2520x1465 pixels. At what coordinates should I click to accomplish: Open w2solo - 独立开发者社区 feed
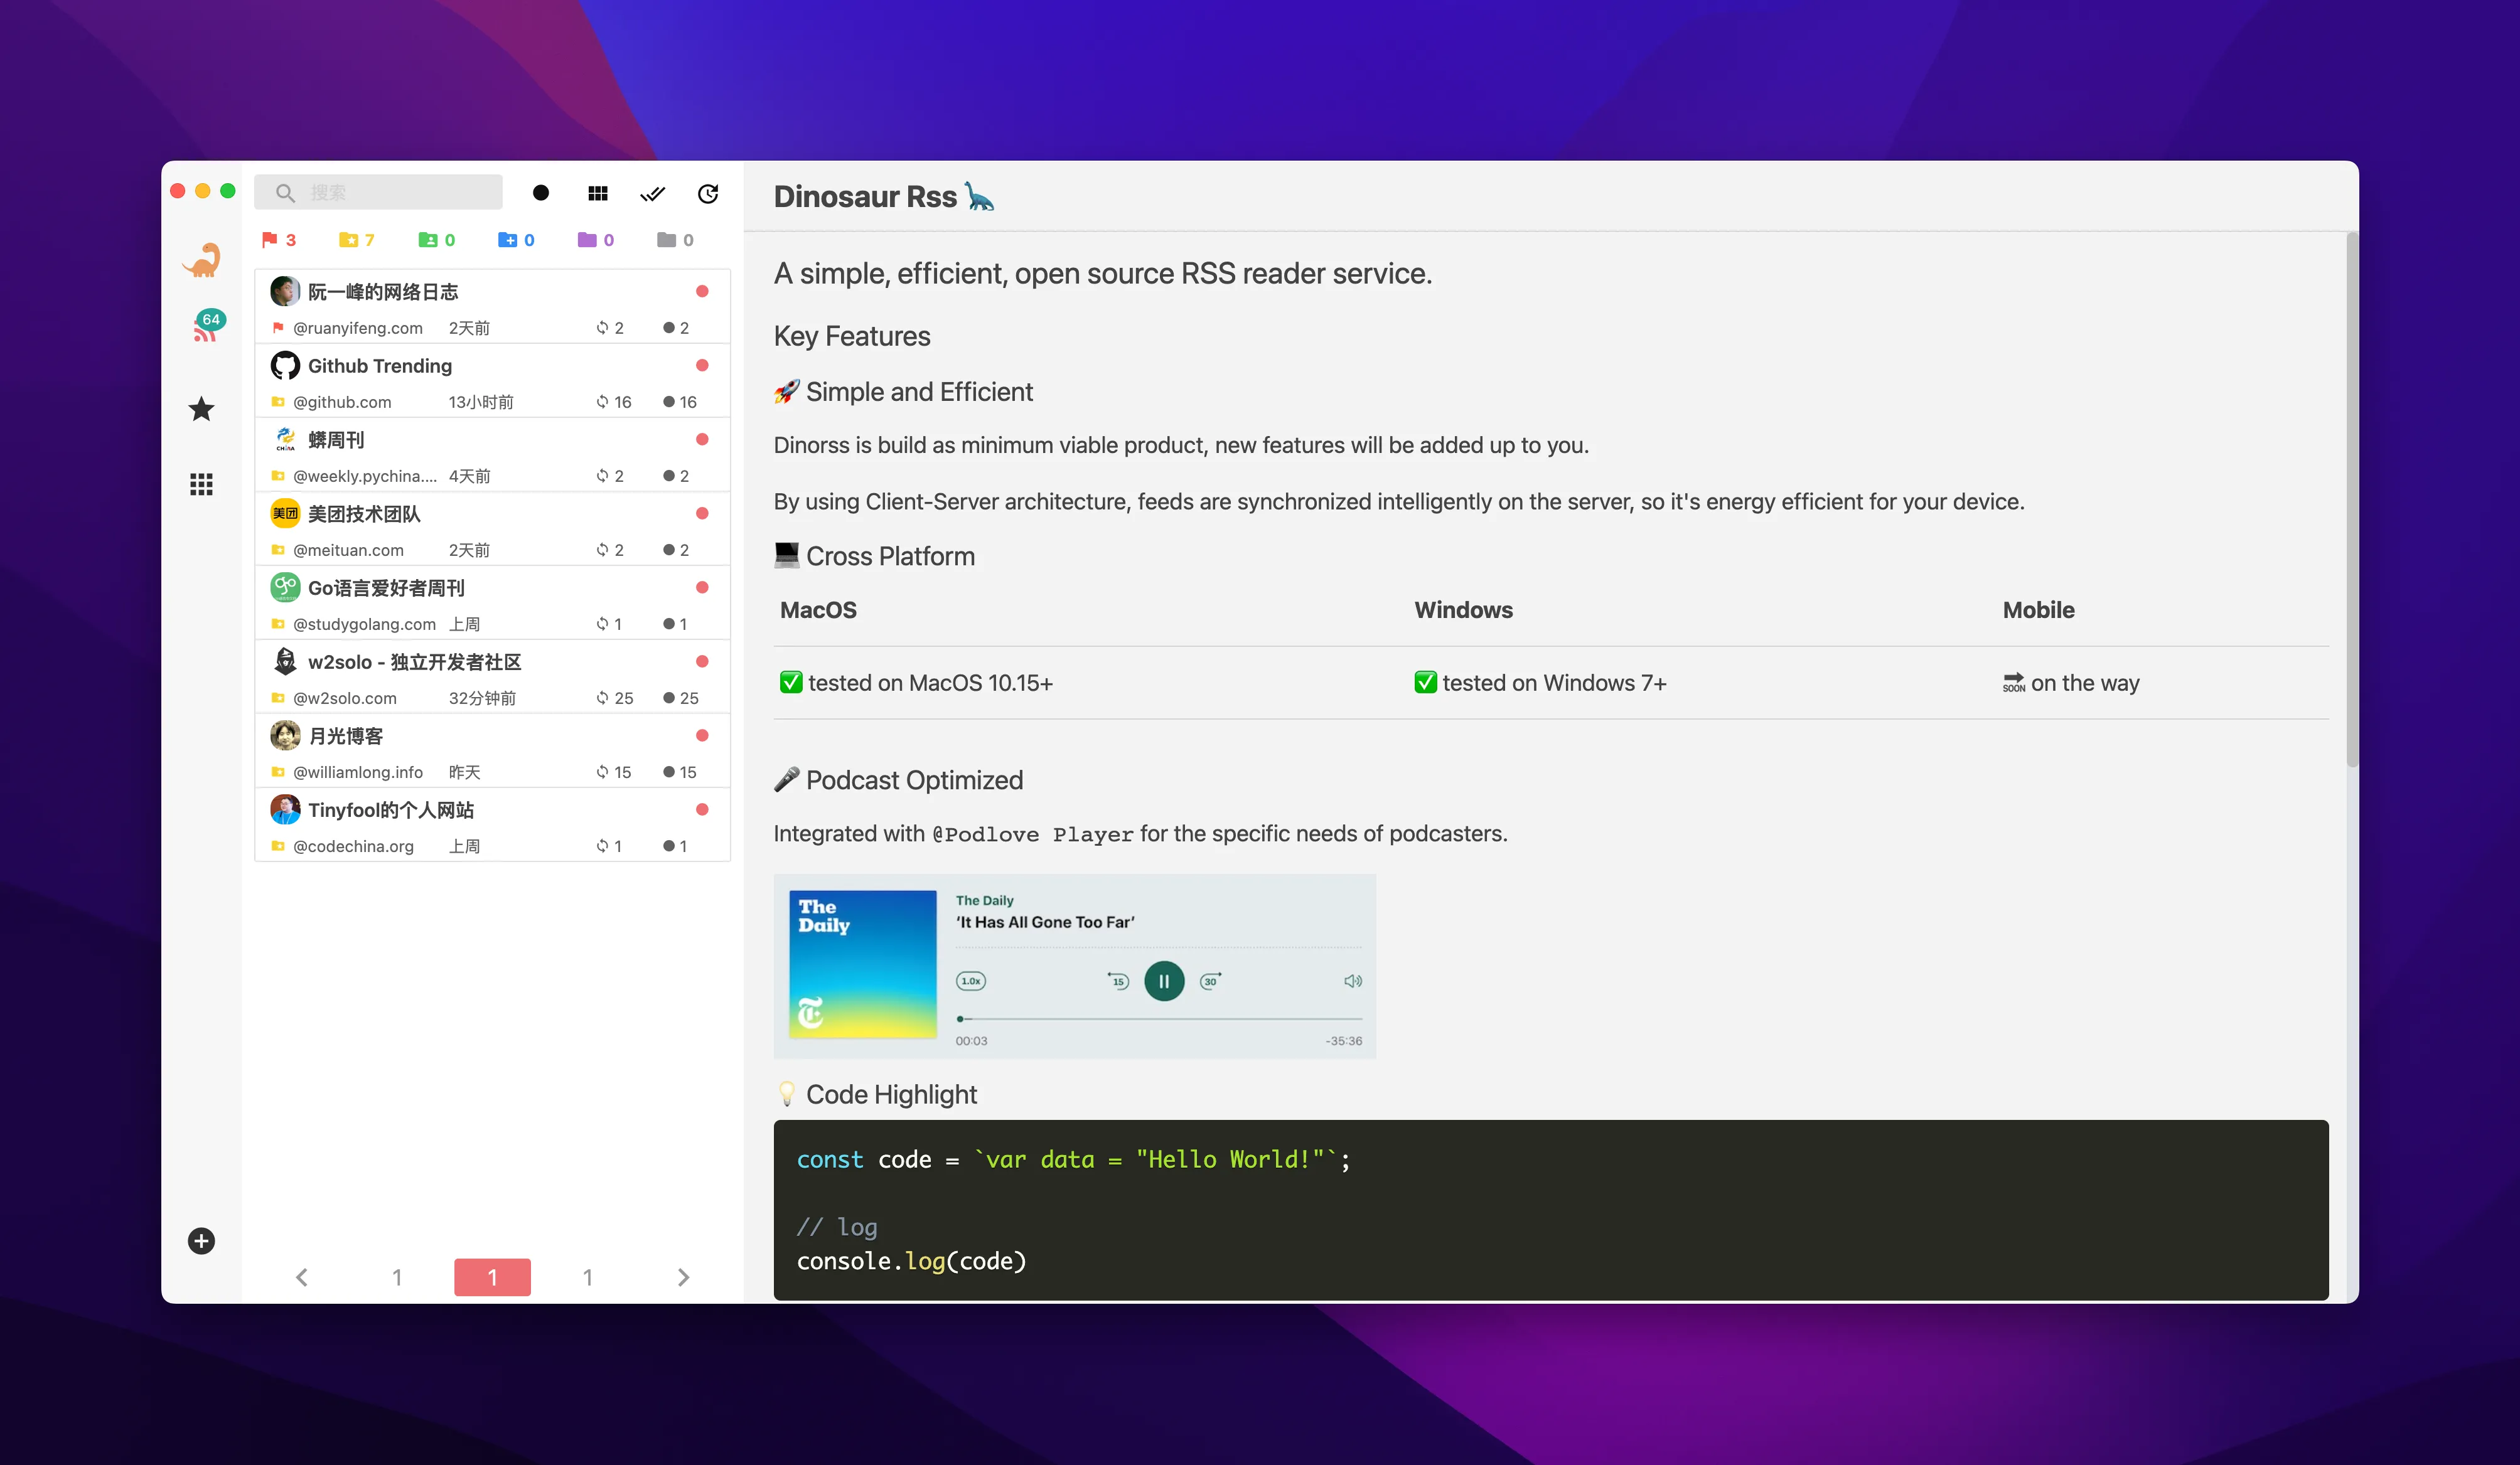point(414,663)
